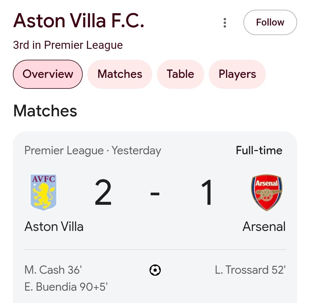
Task: Click the Arsenal club crest
Action: (x=266, y=192)
